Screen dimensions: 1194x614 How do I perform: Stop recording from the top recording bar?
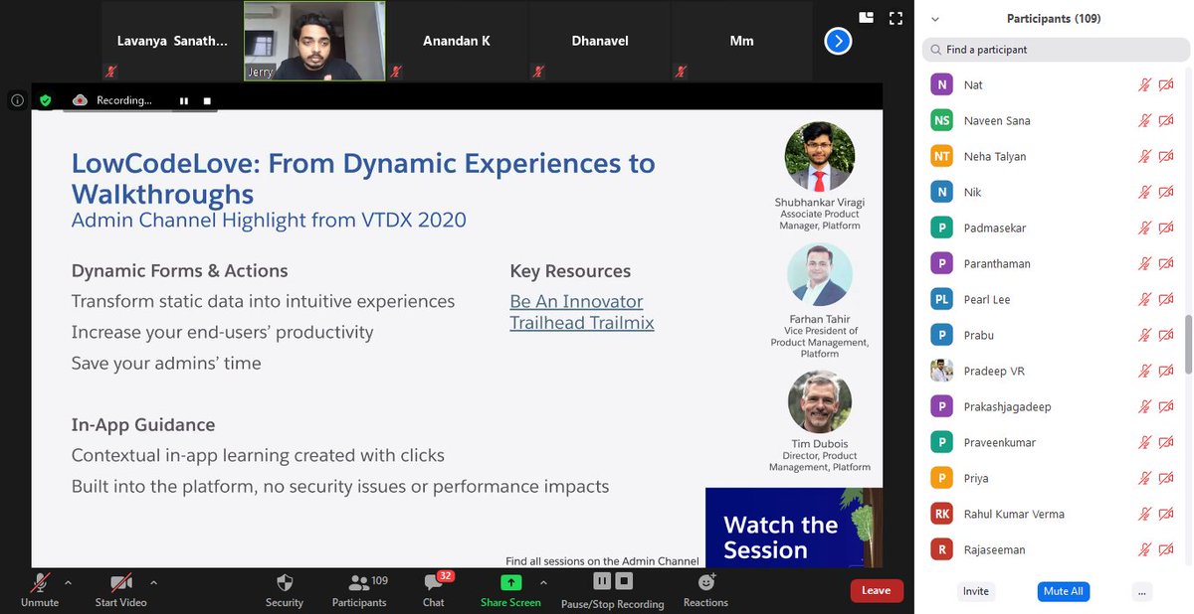tap(207, 100)
